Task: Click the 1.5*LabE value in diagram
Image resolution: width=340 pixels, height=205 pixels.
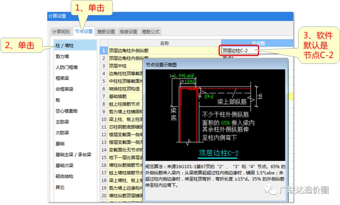Action: click(x=184, y=76)
